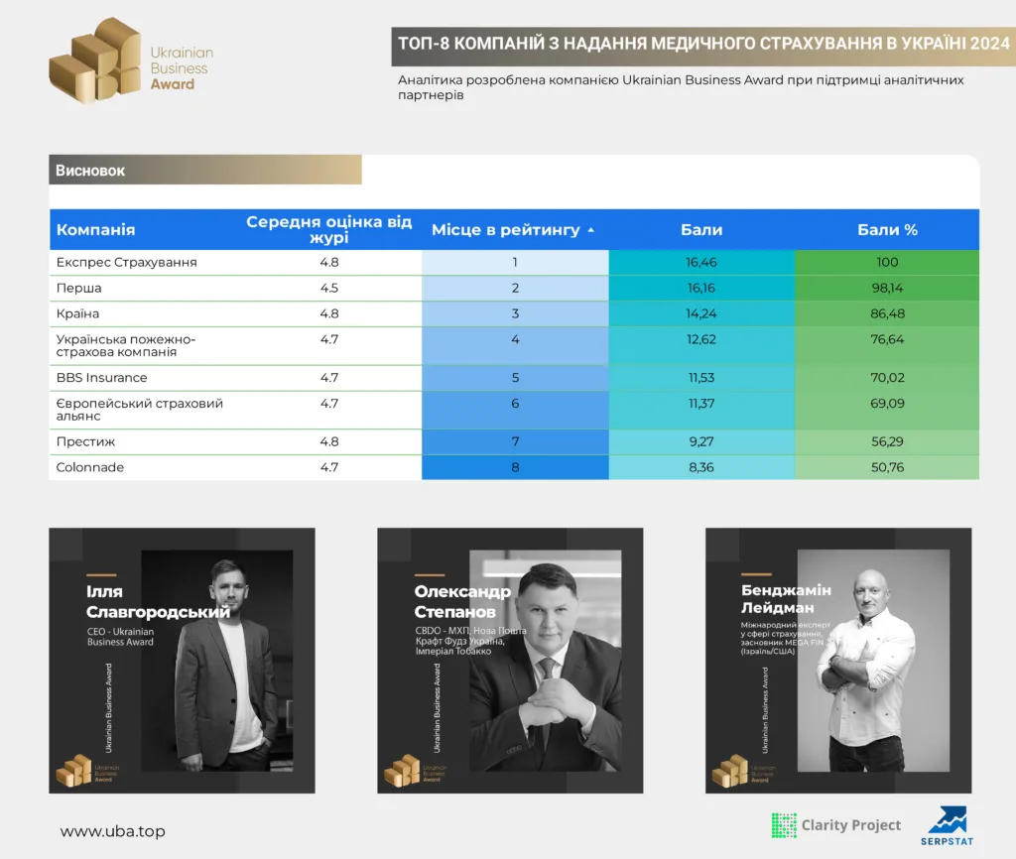Click the green 100 percent score cell

[x=887, y=263]
